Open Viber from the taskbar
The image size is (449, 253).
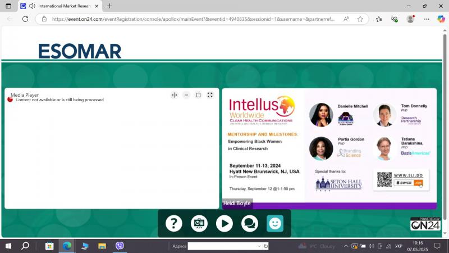pos(120,246)
